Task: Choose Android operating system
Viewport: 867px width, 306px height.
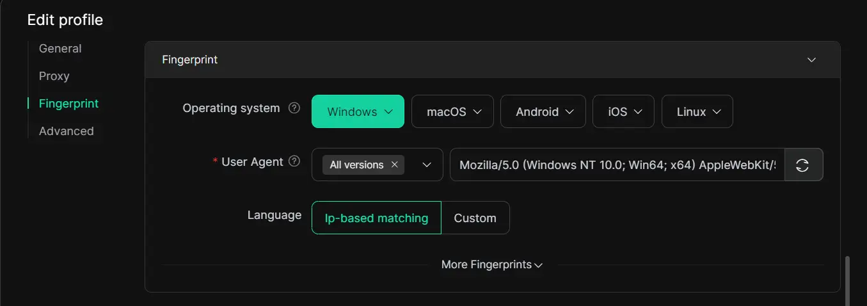Action: coord(543,111)
